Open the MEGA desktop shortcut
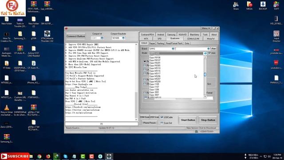 (249, 6)
